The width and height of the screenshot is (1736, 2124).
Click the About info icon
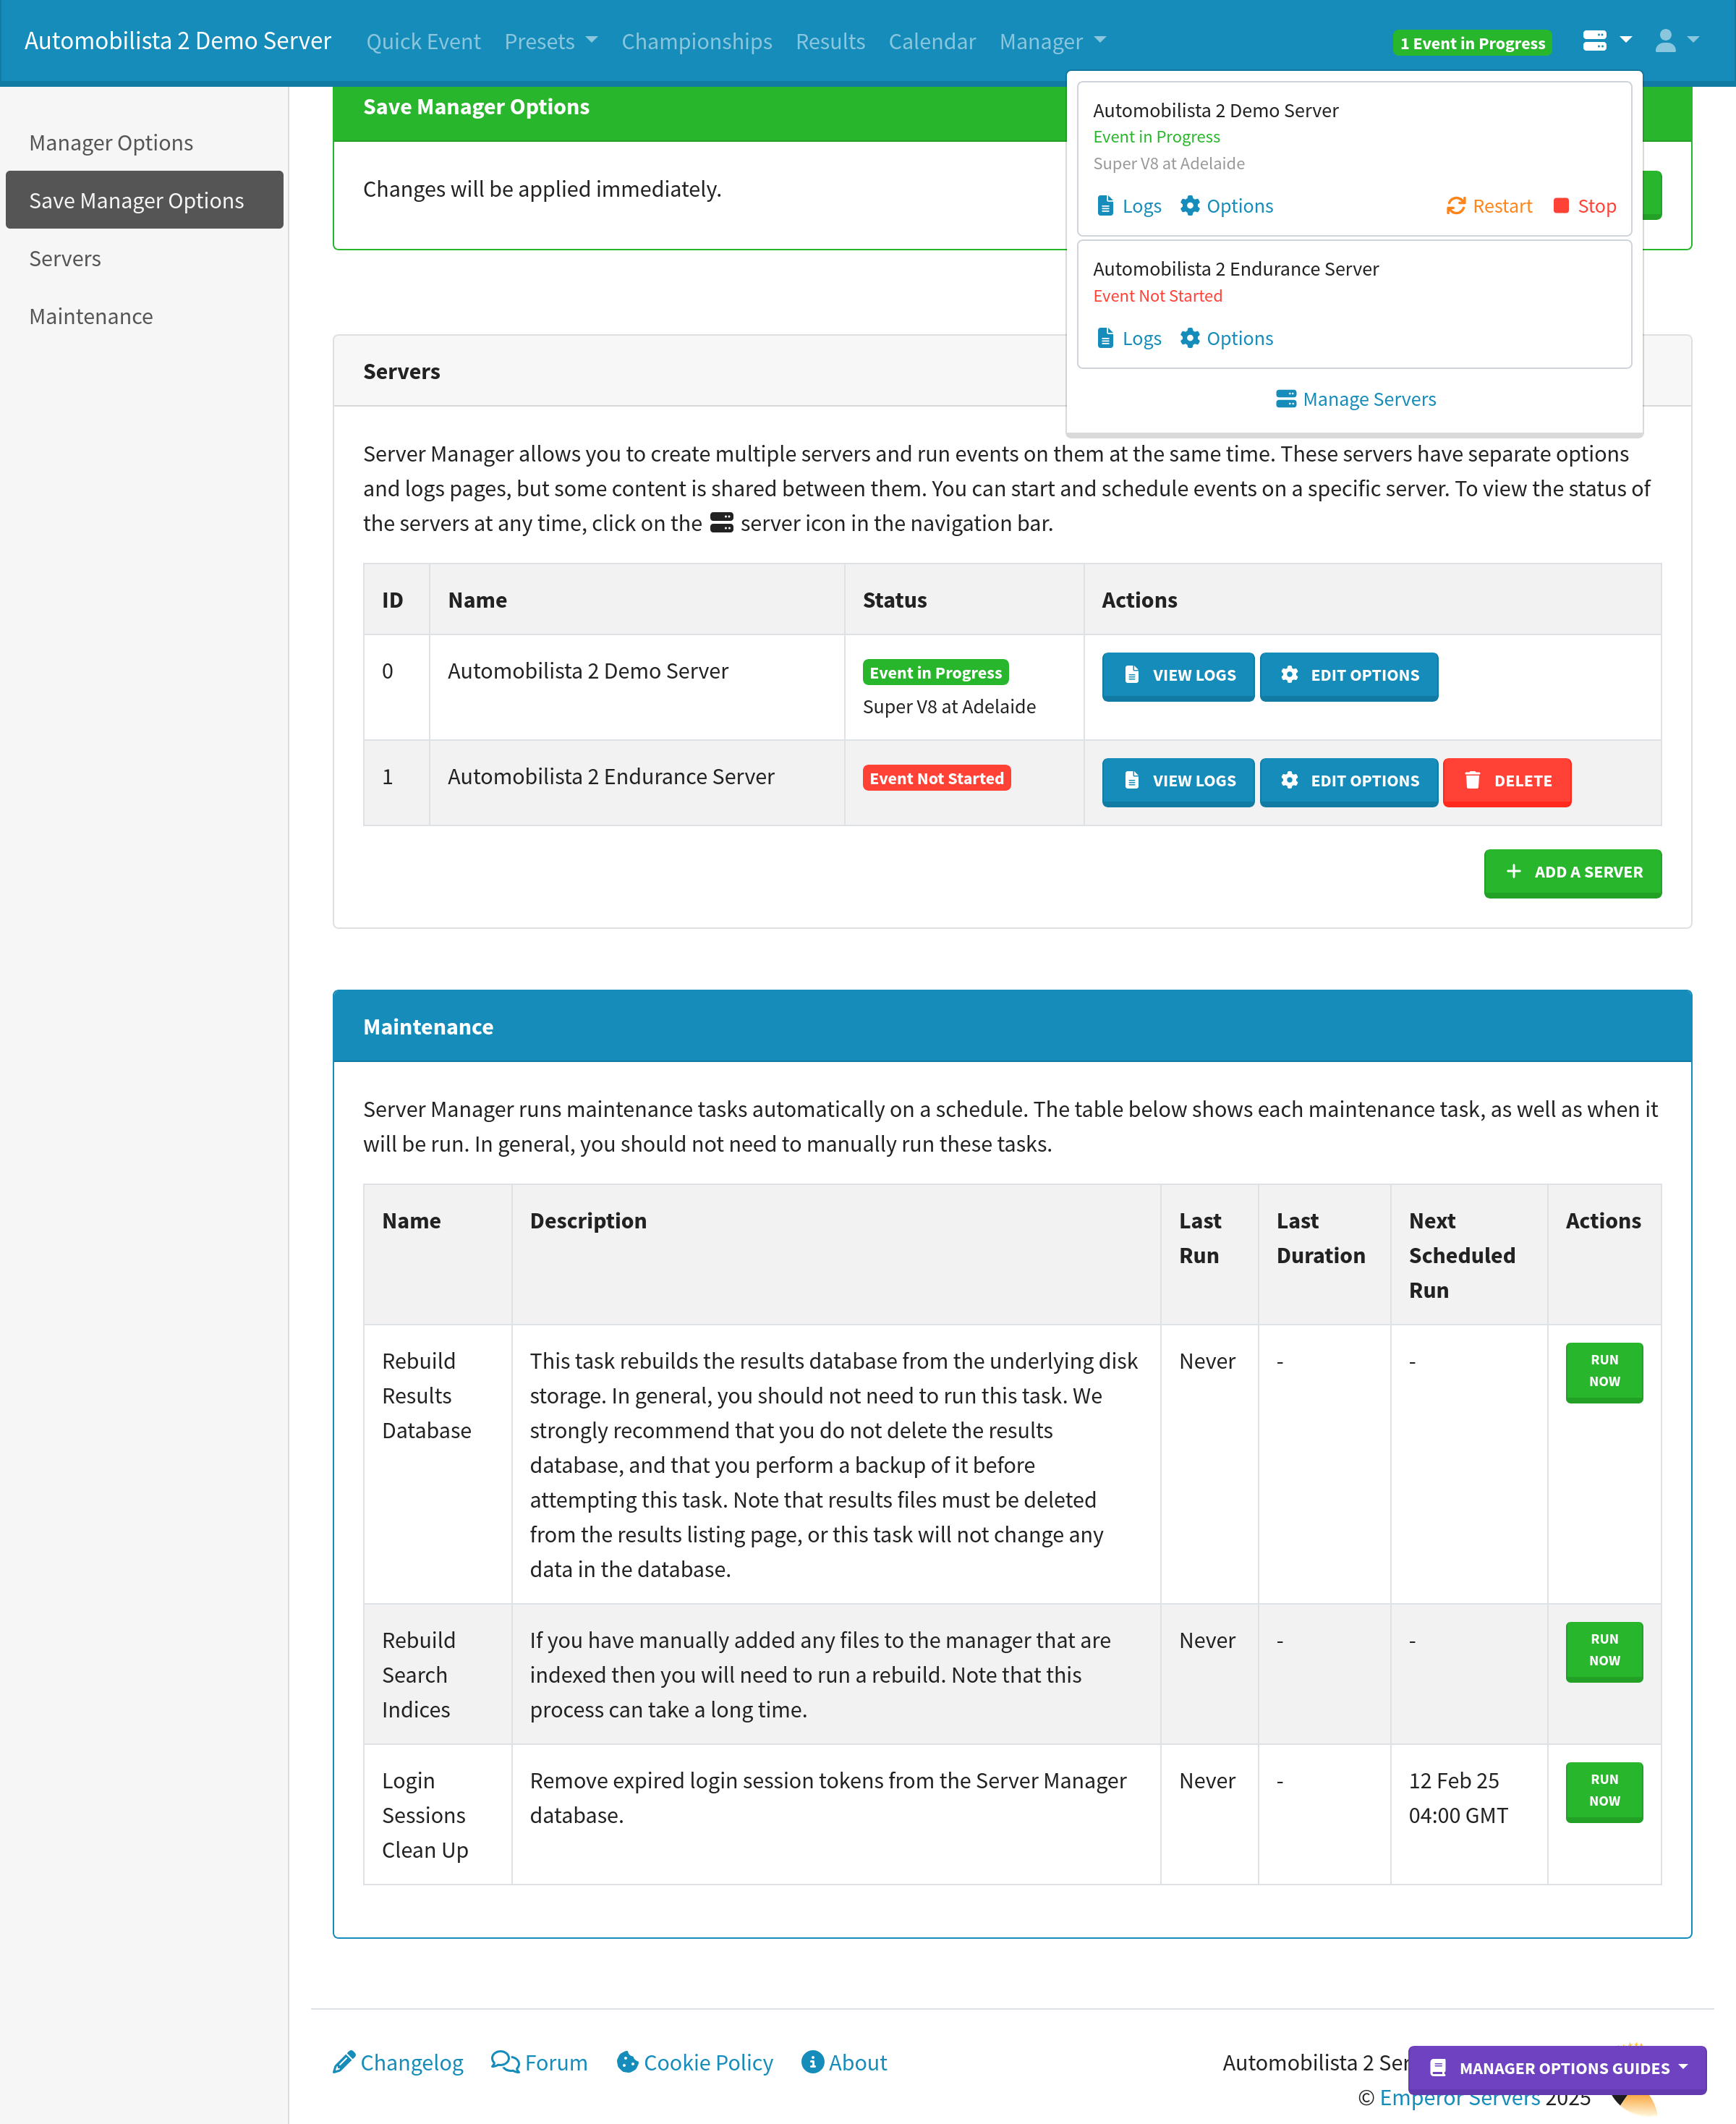(x=813, y=2062)
